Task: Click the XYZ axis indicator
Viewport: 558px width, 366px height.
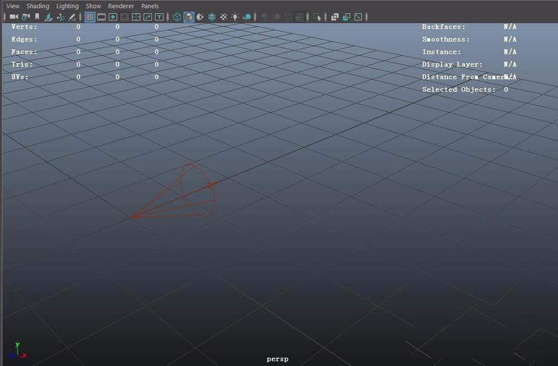Action: pos(18,350)
